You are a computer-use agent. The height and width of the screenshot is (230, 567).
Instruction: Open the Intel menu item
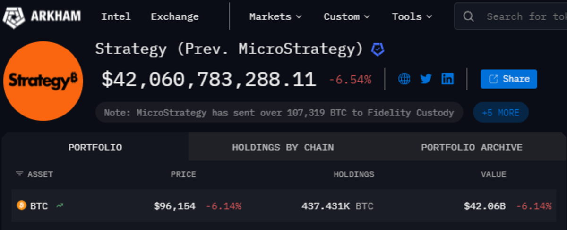(116, 16)
